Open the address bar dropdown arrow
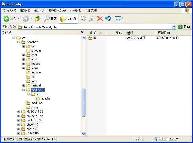The width and height of the screenshot is (193, 143). 174,27
